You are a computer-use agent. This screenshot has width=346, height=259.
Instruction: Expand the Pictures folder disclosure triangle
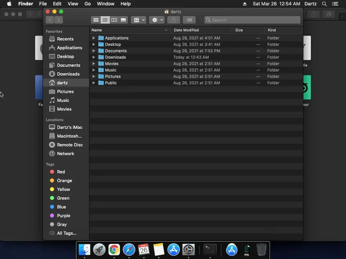pos(94,77)
